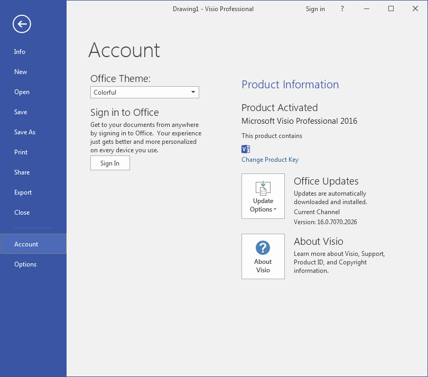Screen dimensions: 428x377
Task: Go back using the circled arrow
Action: click(x=22, y=24)
